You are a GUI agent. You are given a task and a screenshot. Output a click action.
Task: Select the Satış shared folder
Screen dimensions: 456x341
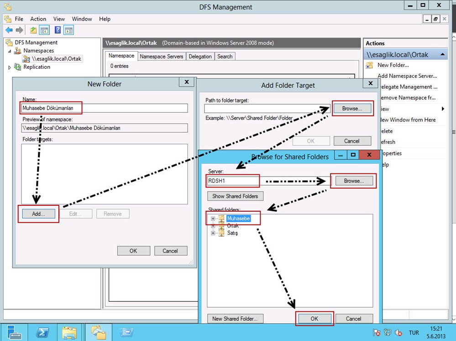232,233
